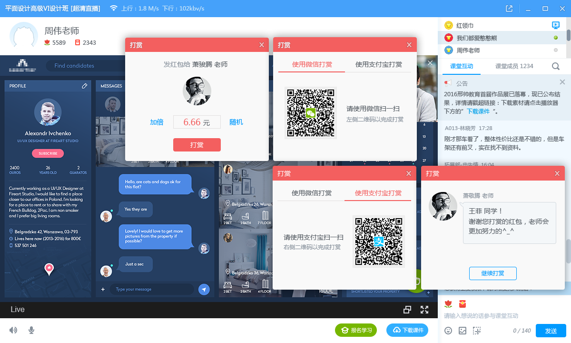Toggle the microphone icon
Screen dimensions: 571x343
[31, 330]
